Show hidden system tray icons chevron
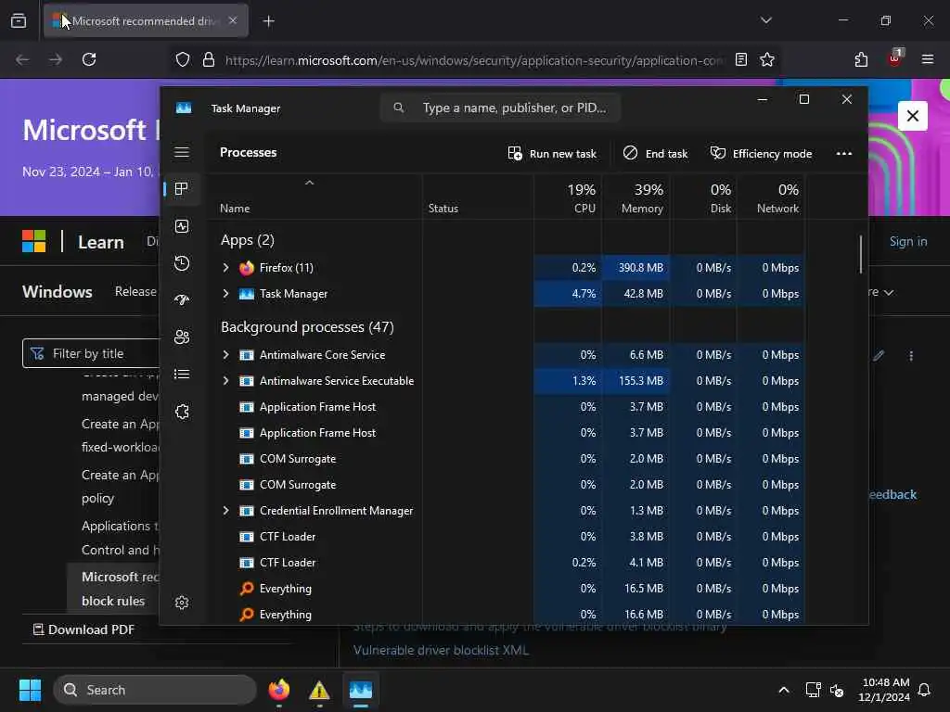This screenshot has width=950, height=712. click(x=783, y=690)
